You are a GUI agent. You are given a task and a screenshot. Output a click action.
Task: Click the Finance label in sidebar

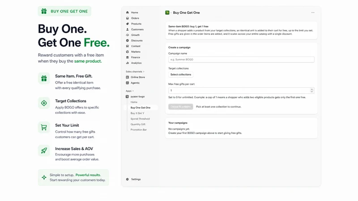tap(136, 57)
